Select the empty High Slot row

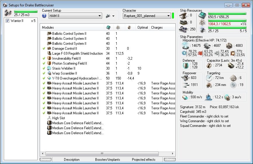click(108, 118)
